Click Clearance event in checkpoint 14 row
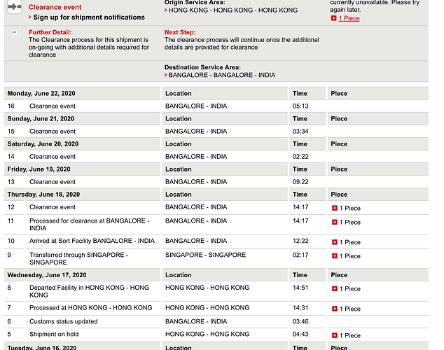Image resolution: width=444 pixels, height=350 pixels. coord(53,157)
